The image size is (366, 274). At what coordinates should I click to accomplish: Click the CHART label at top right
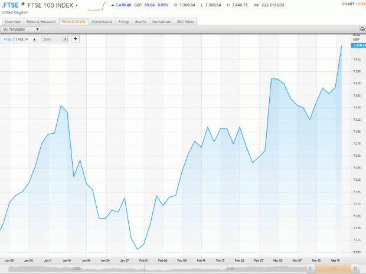click(348, 4)
